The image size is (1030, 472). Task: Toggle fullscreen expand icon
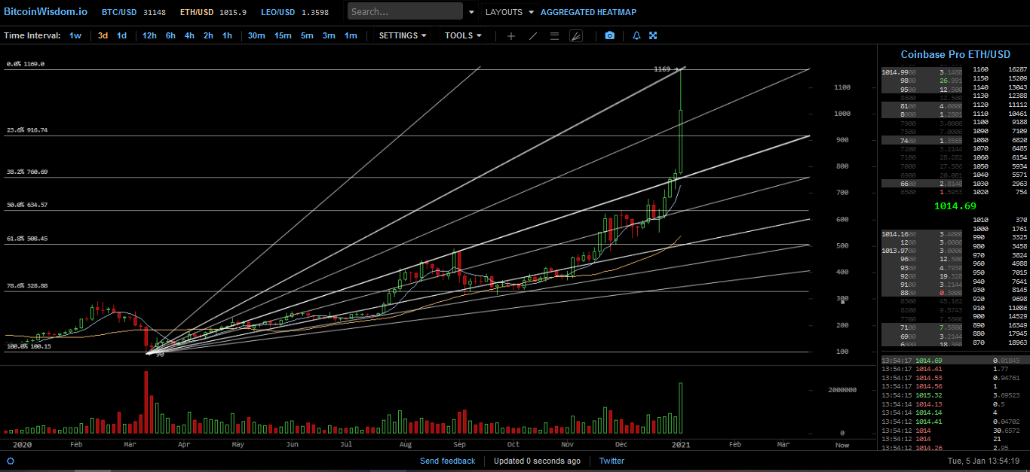(x=653, y=35)
